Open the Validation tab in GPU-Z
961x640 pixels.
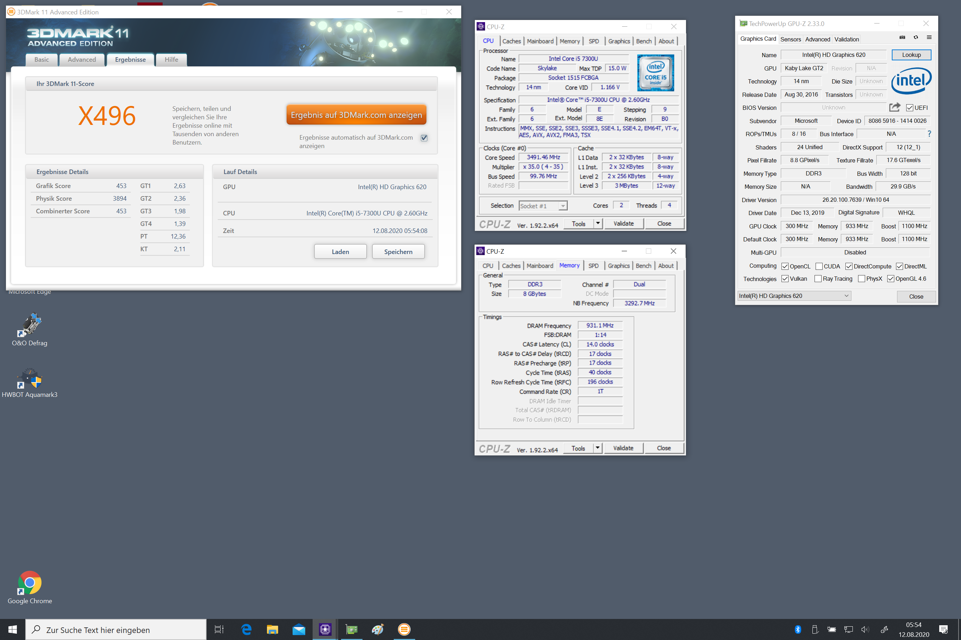coord(846,39)
